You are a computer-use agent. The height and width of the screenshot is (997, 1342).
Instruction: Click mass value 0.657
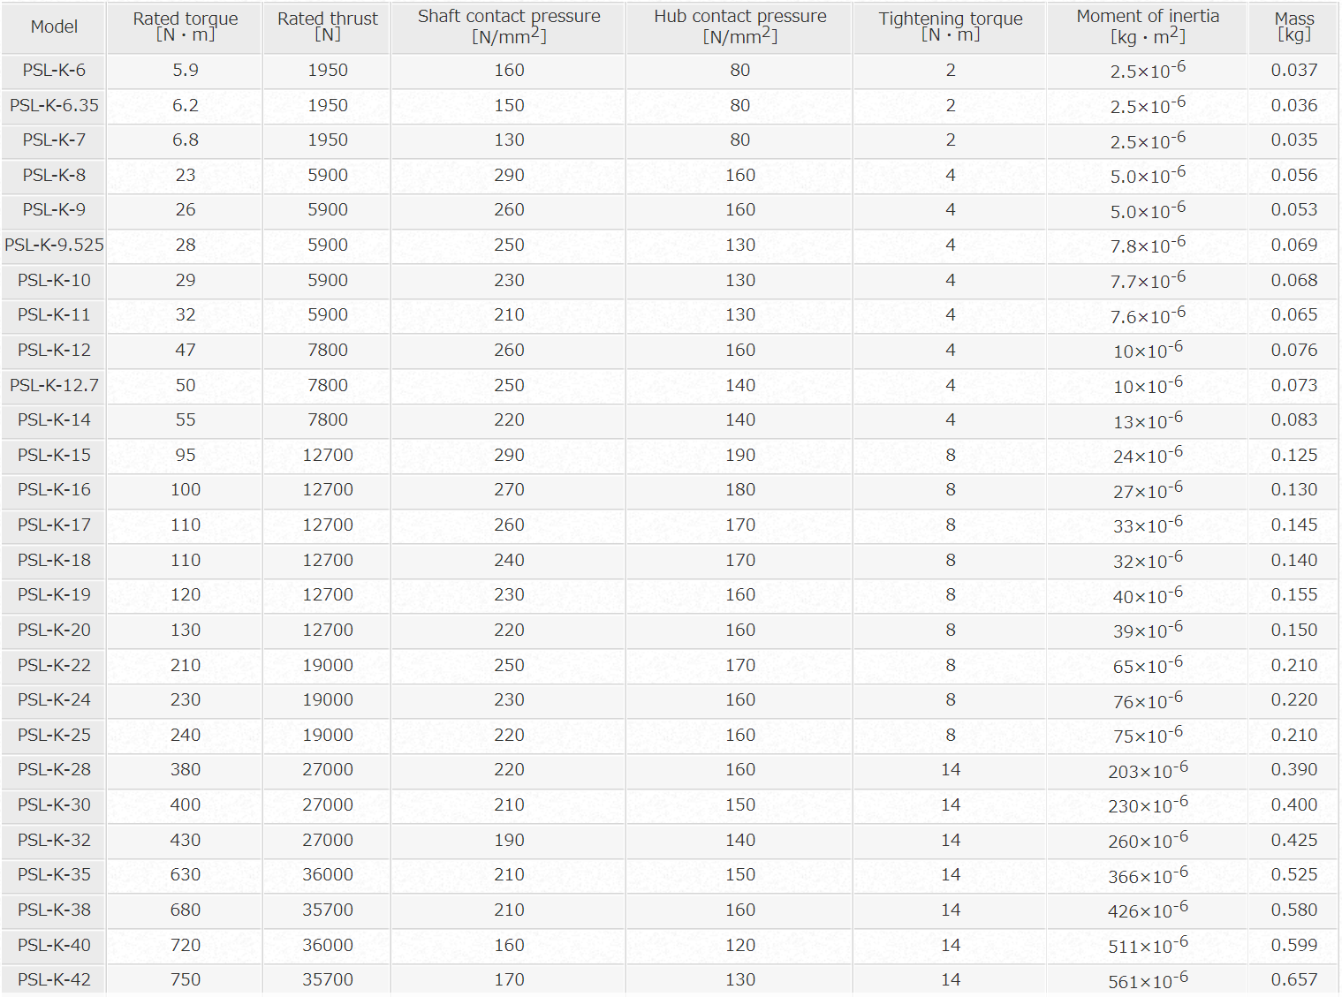point(1294,980)
